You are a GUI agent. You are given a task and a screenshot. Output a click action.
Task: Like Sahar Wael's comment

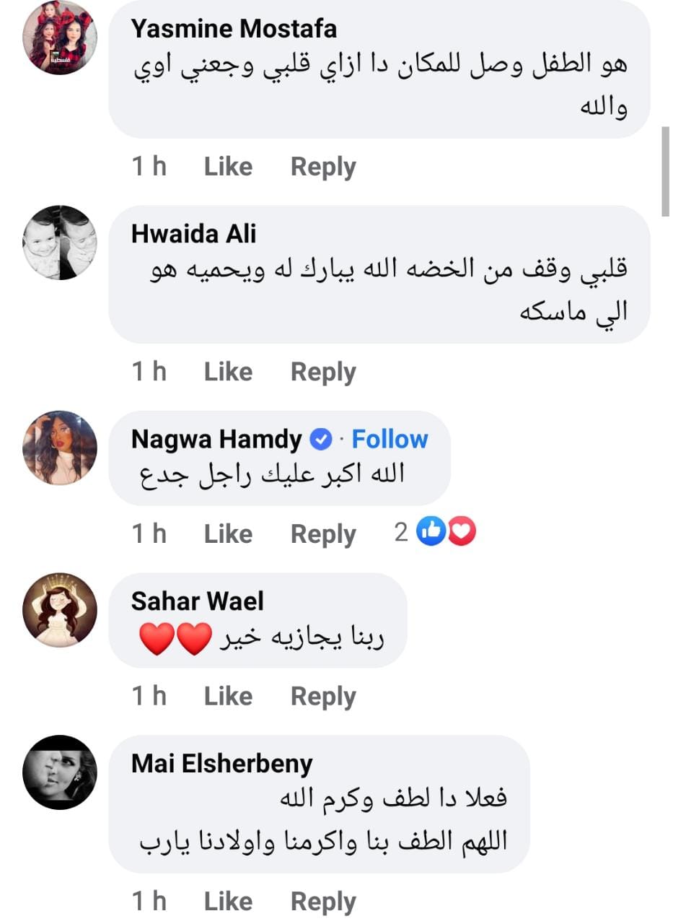[228, 697]
